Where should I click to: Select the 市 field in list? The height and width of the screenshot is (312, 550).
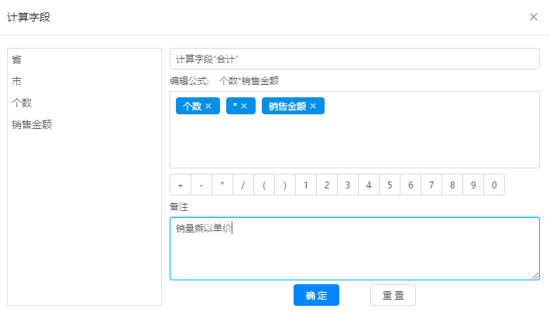click(16, 81)
